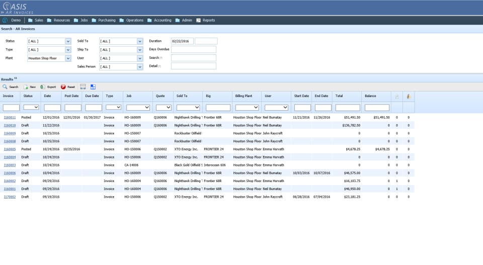The height and width of the screenshot is (265, 483).
Task: Open invoice I160005 link
Action: pos(10,149)
